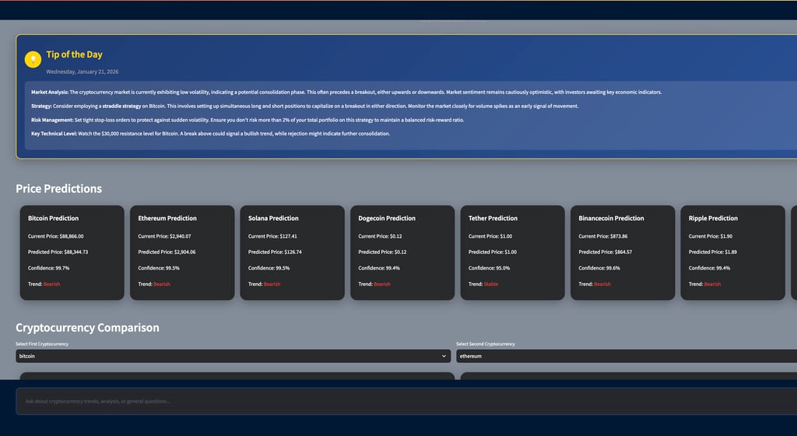Click the Bearish trend on Ripple card
797x436 pixels.
pos(713,284)
